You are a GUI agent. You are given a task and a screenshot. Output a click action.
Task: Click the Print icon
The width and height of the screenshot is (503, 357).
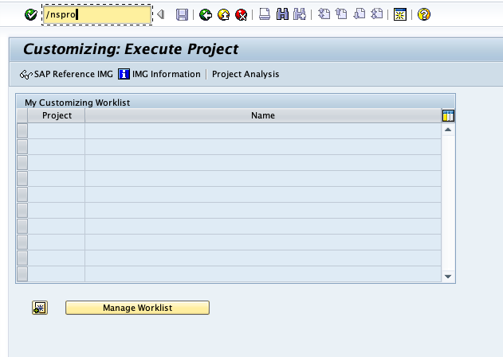[x=265, y=14]
